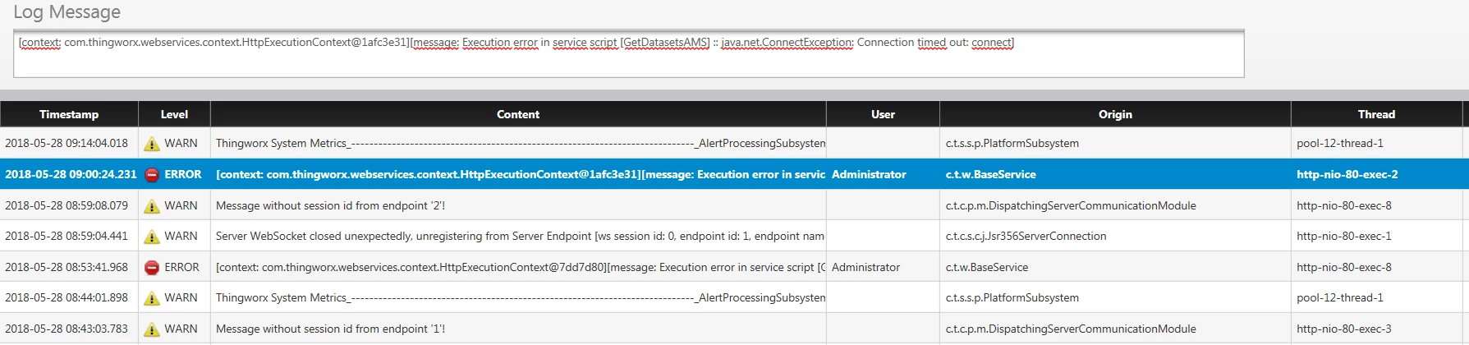Sort by the Timestamp column header

[69, 114]
